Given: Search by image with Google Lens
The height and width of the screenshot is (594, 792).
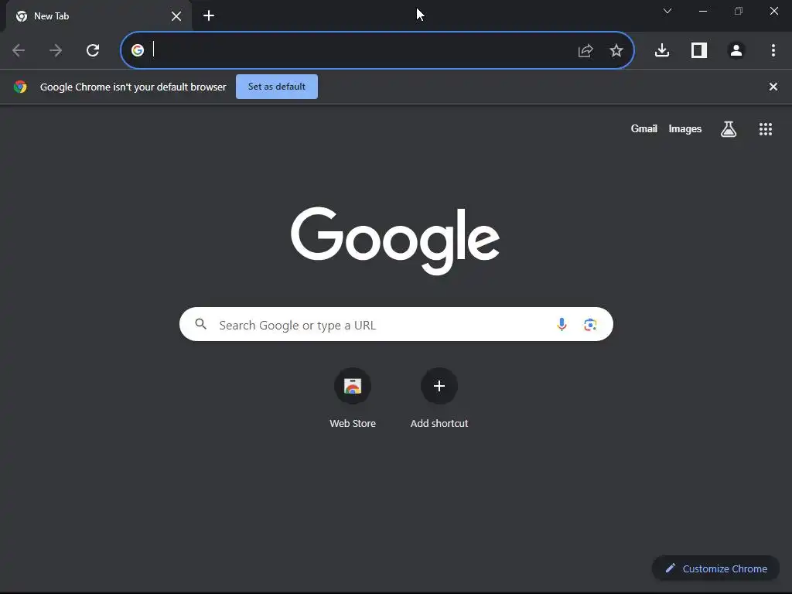Looking at the screenshot, I should pos(590,324).
